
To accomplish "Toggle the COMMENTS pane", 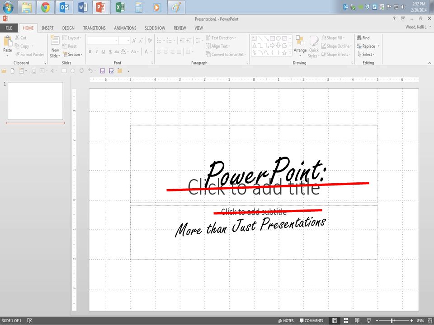I will click(x=311, y=320).
